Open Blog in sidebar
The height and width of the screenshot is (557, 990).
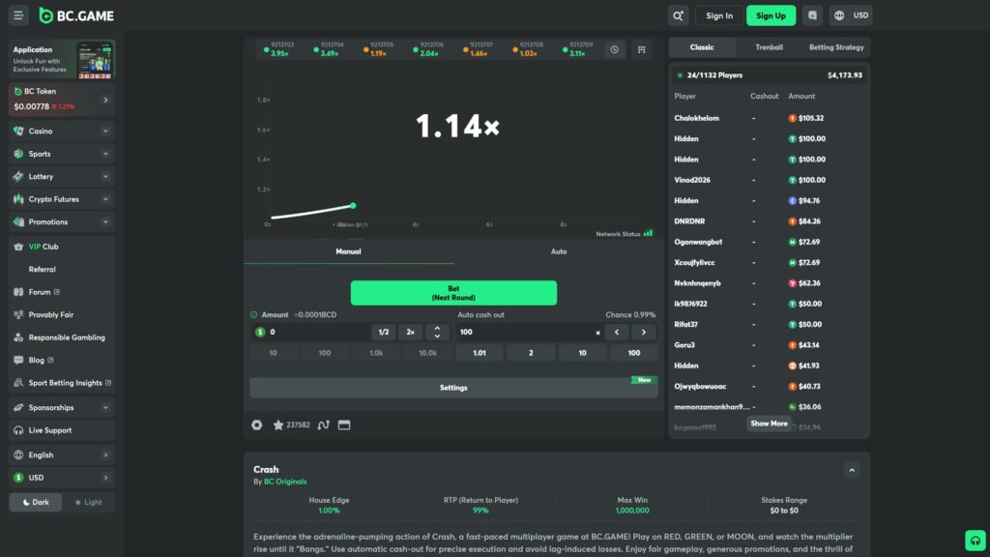62,360
